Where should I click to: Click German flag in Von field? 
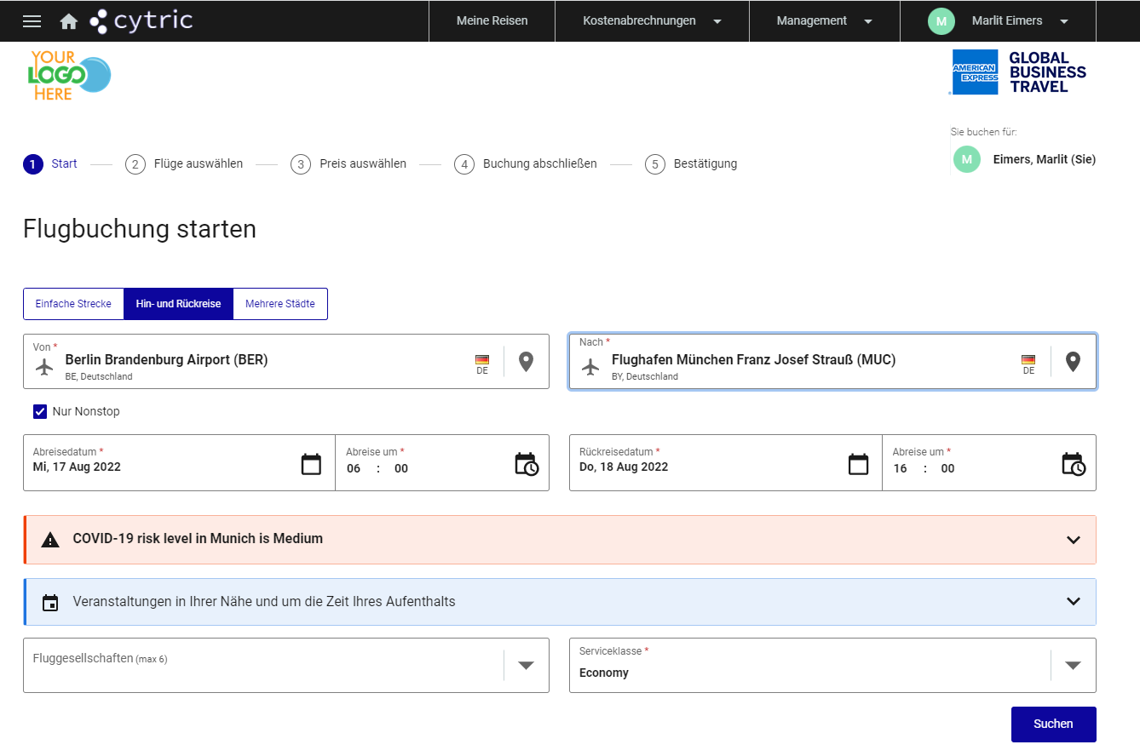482,359
